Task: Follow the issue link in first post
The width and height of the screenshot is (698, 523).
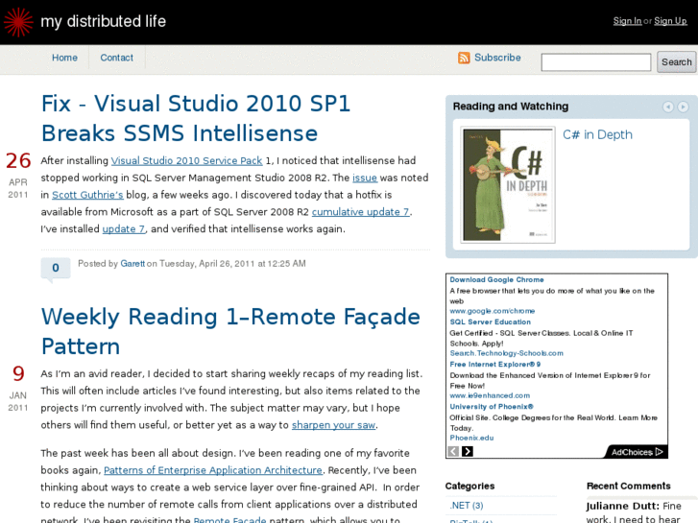Action: (365, 178)
